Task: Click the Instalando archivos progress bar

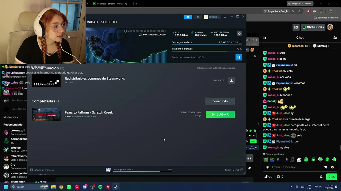Action: (206, 51)
